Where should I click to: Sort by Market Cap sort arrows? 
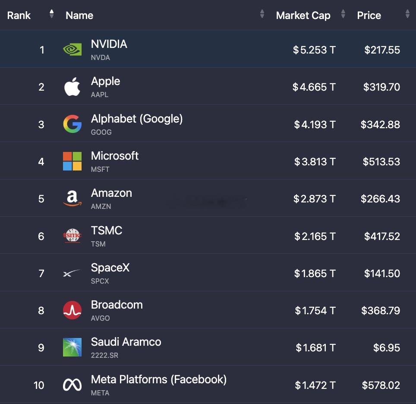pos(343,14)
